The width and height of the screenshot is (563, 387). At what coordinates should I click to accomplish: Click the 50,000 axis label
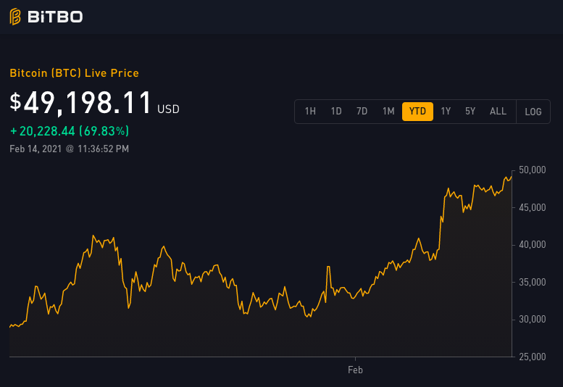[532, 170]
